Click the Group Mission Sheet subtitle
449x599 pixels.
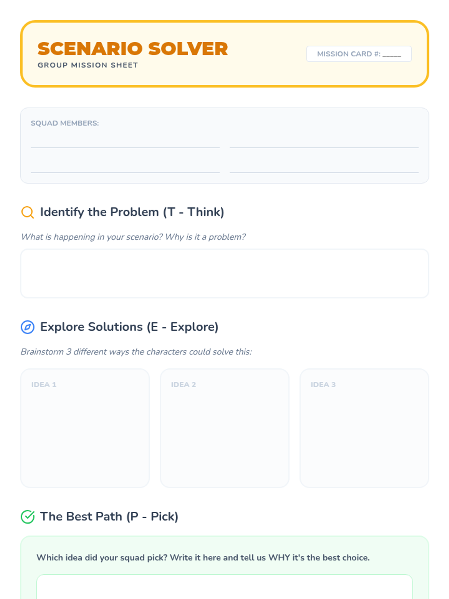click(88, 65)
